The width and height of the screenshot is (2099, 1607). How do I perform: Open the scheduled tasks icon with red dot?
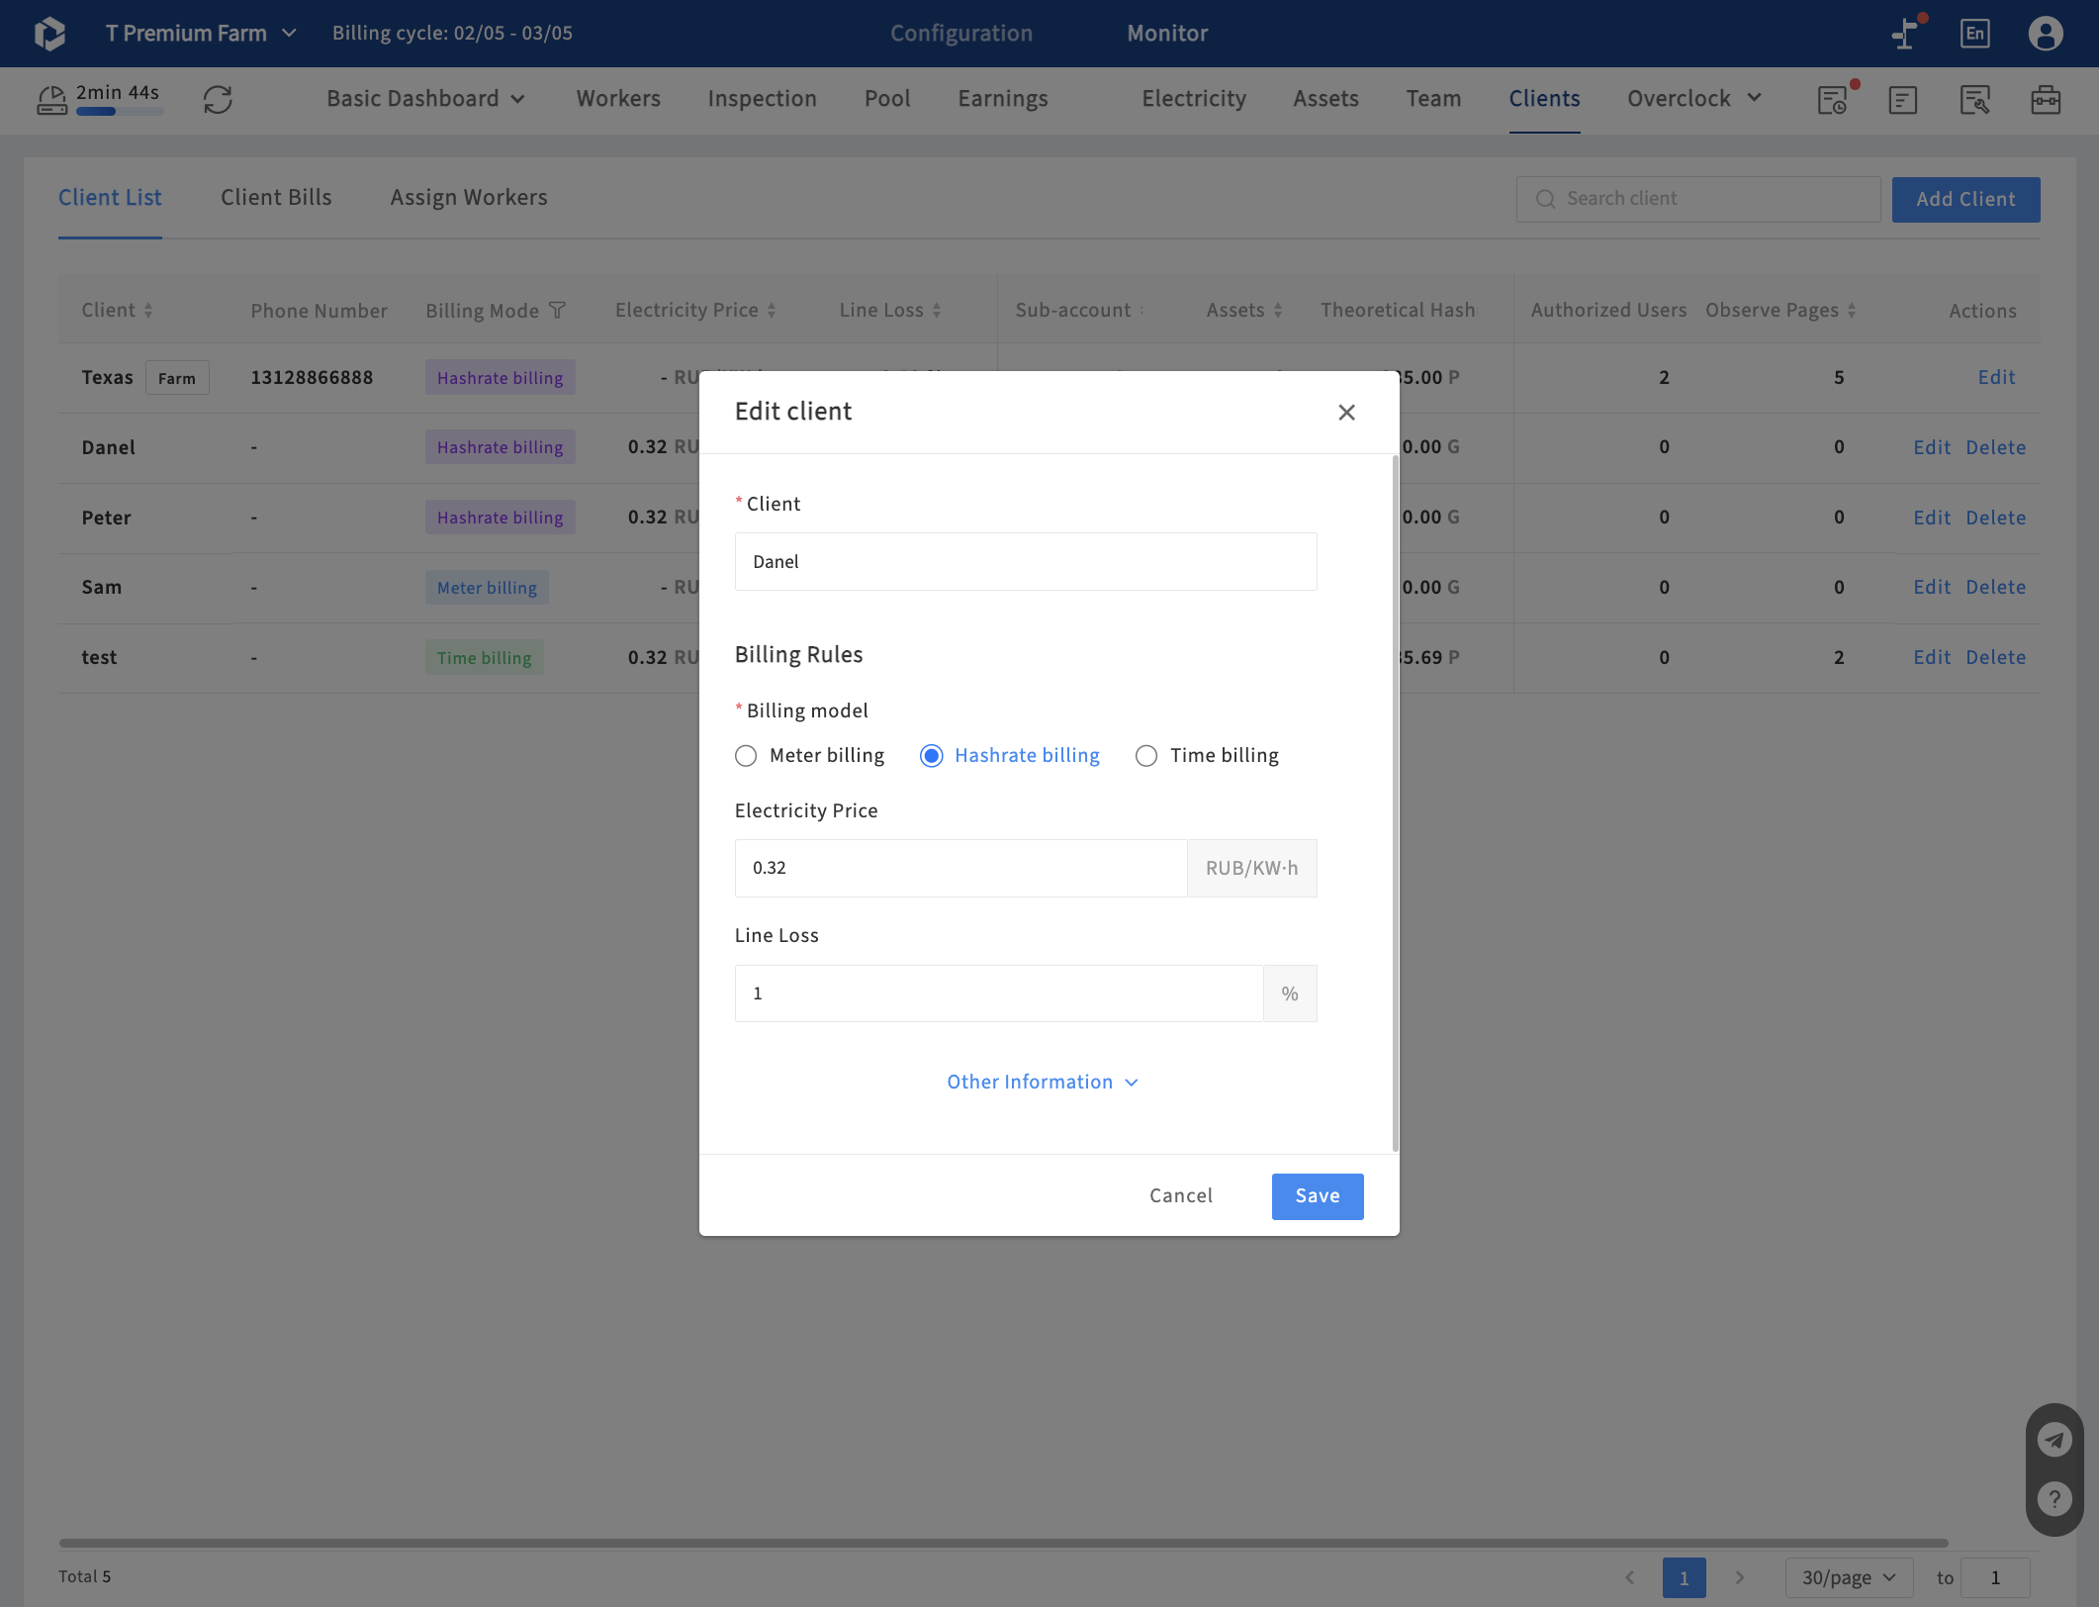(1833, 99)
